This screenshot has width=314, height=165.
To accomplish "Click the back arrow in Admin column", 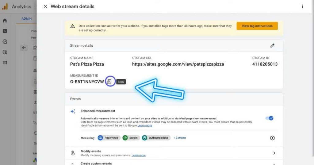I will point(24,48).
